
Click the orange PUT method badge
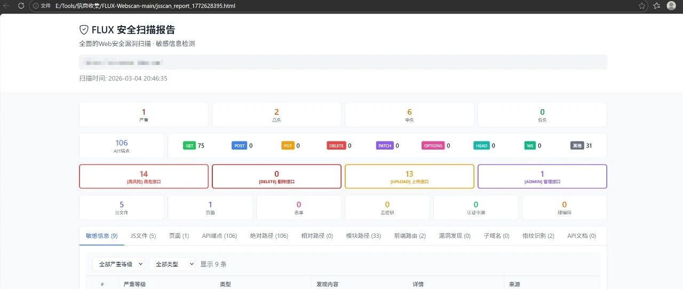click(288, 145)
